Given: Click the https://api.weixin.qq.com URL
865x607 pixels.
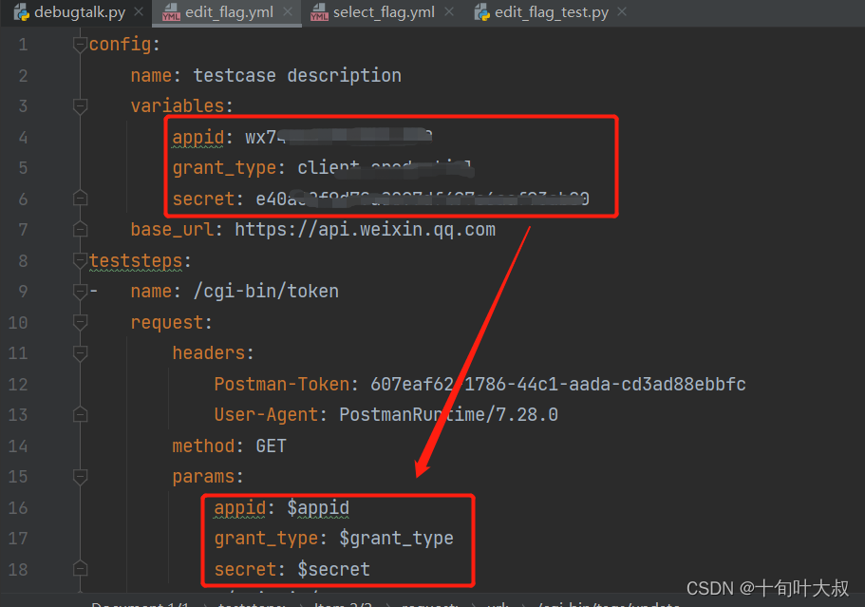Looking at the screenshot, I should (366, 230).
